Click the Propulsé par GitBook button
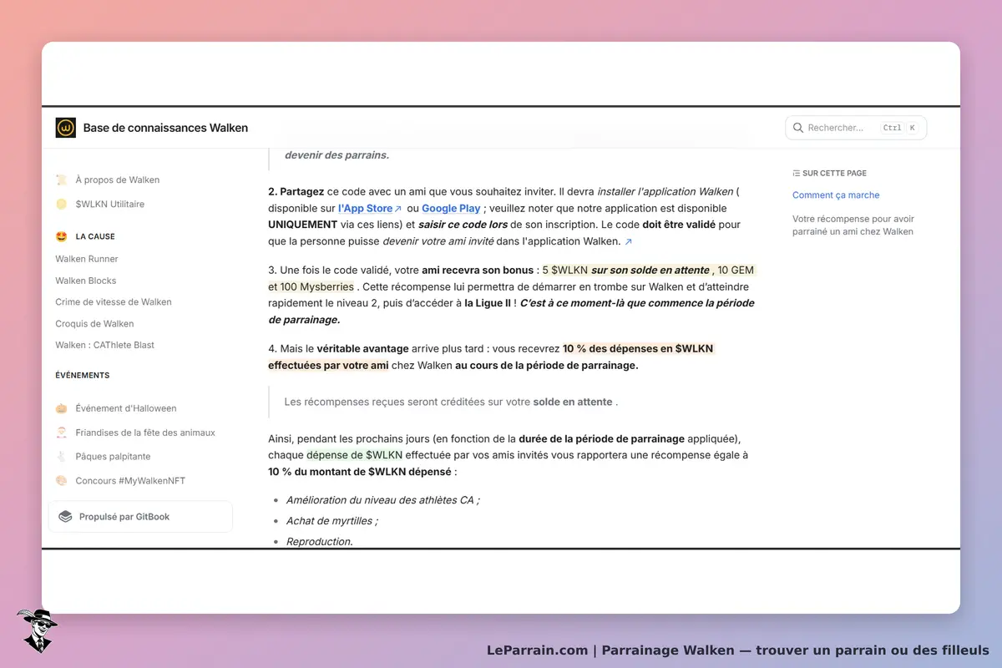The height and width of the screenshot is (668, 1002). pyautogui.click(x=140, y=517)
